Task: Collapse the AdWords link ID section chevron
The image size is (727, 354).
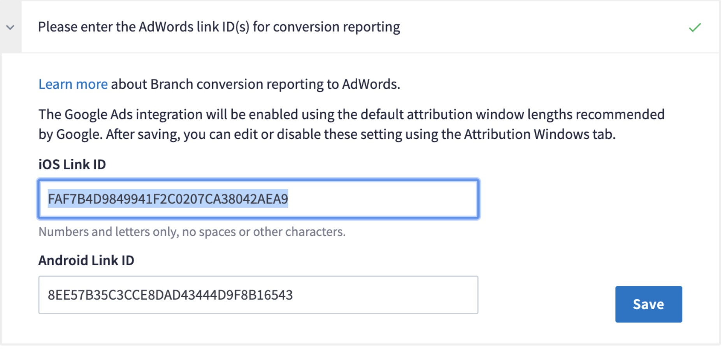Action: (x=11, y=27)
